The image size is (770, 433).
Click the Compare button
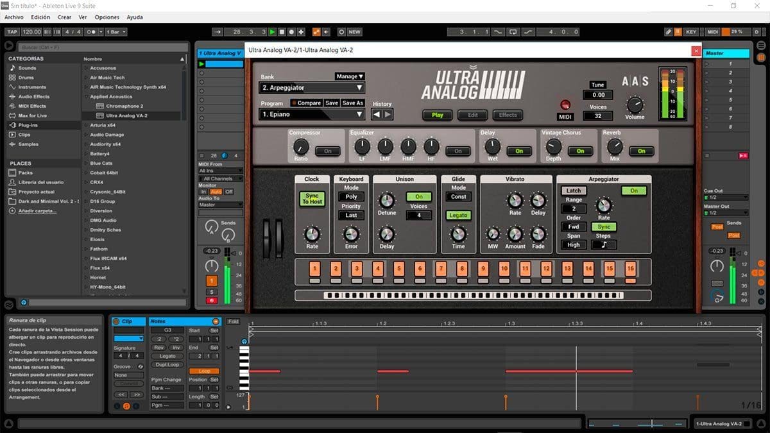(306, 103)
